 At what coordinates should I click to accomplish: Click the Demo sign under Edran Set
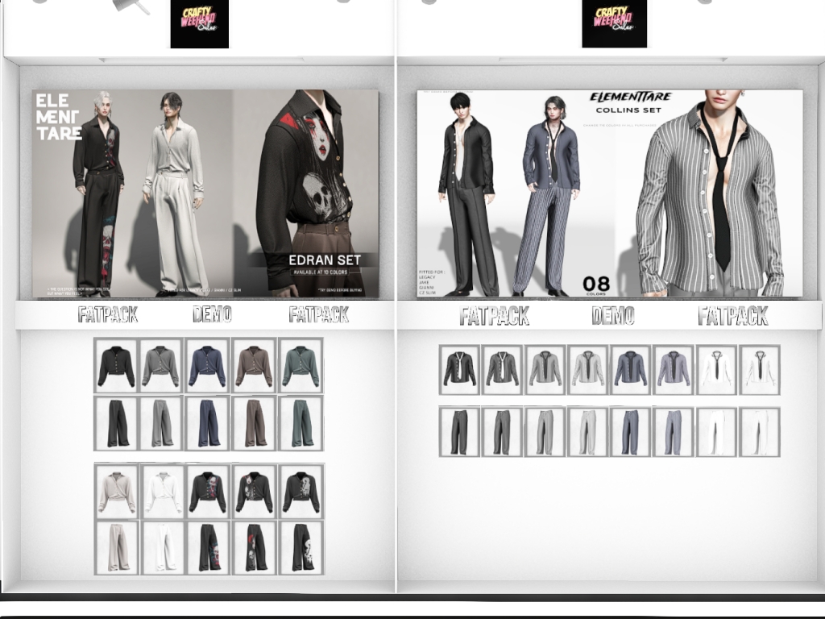pyautogui.click(x=212, y=314)
